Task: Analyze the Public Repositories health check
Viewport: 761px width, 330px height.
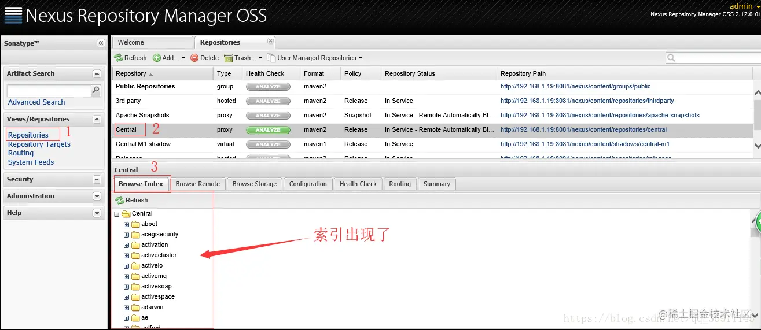Action: 268,87
